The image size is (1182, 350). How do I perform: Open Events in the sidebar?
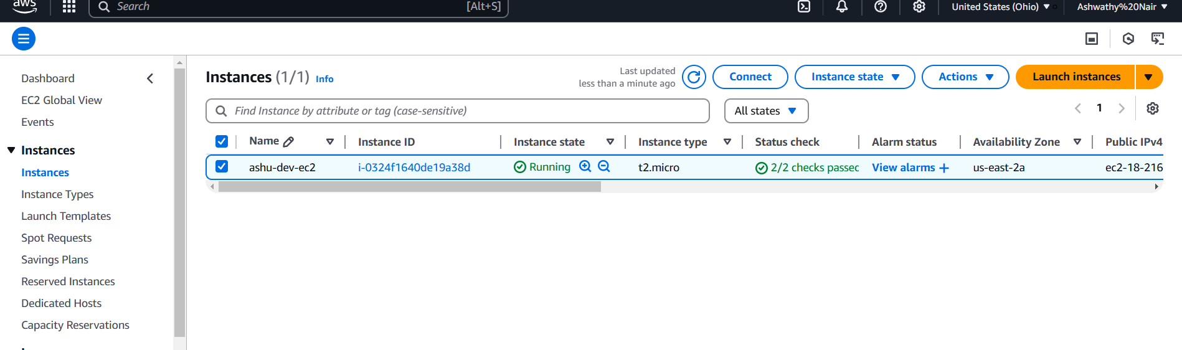37,122
